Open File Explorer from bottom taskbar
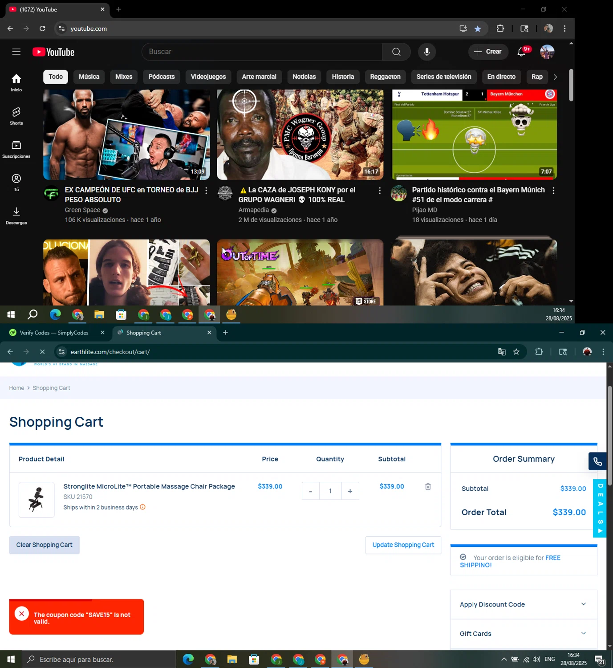Image resolution: width=613 pixels, height=668 pixels. pyautogui.click(x=232, y=660)
